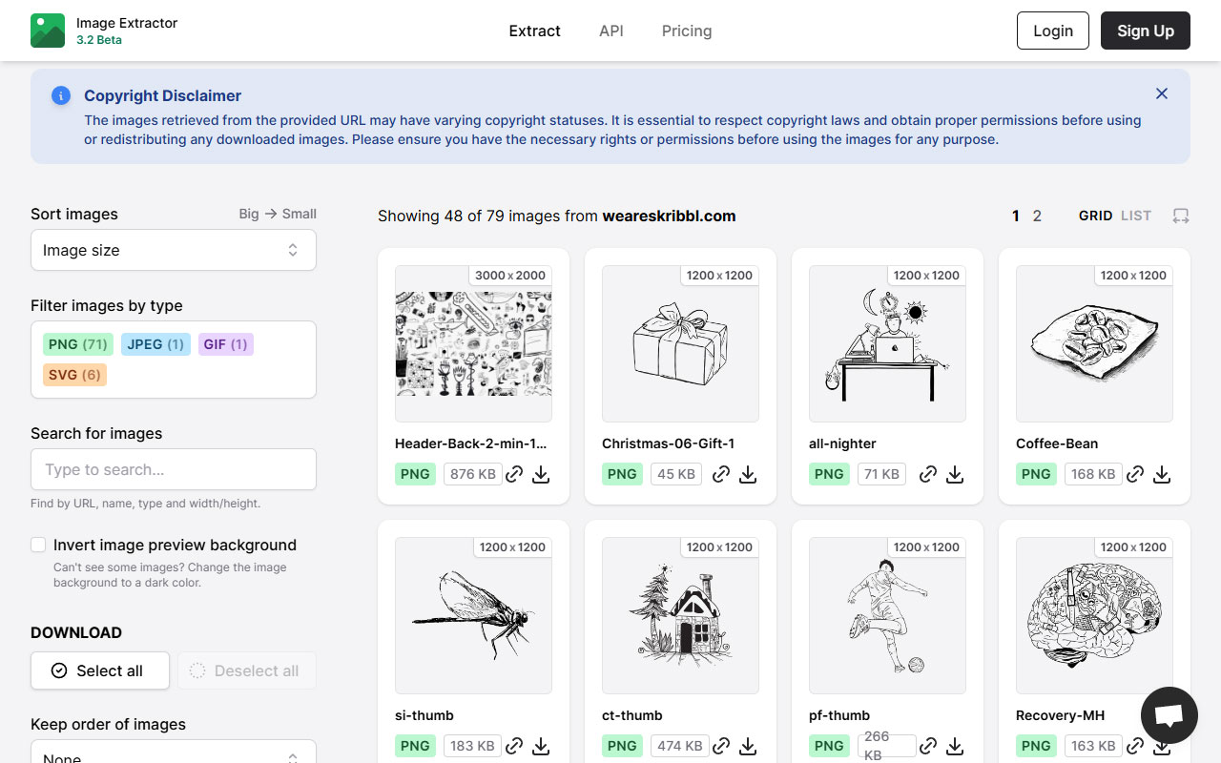Dismiss the Copyright Disclaimer banner
This screenshot has width=1221, height=763.
point(1162,93)
